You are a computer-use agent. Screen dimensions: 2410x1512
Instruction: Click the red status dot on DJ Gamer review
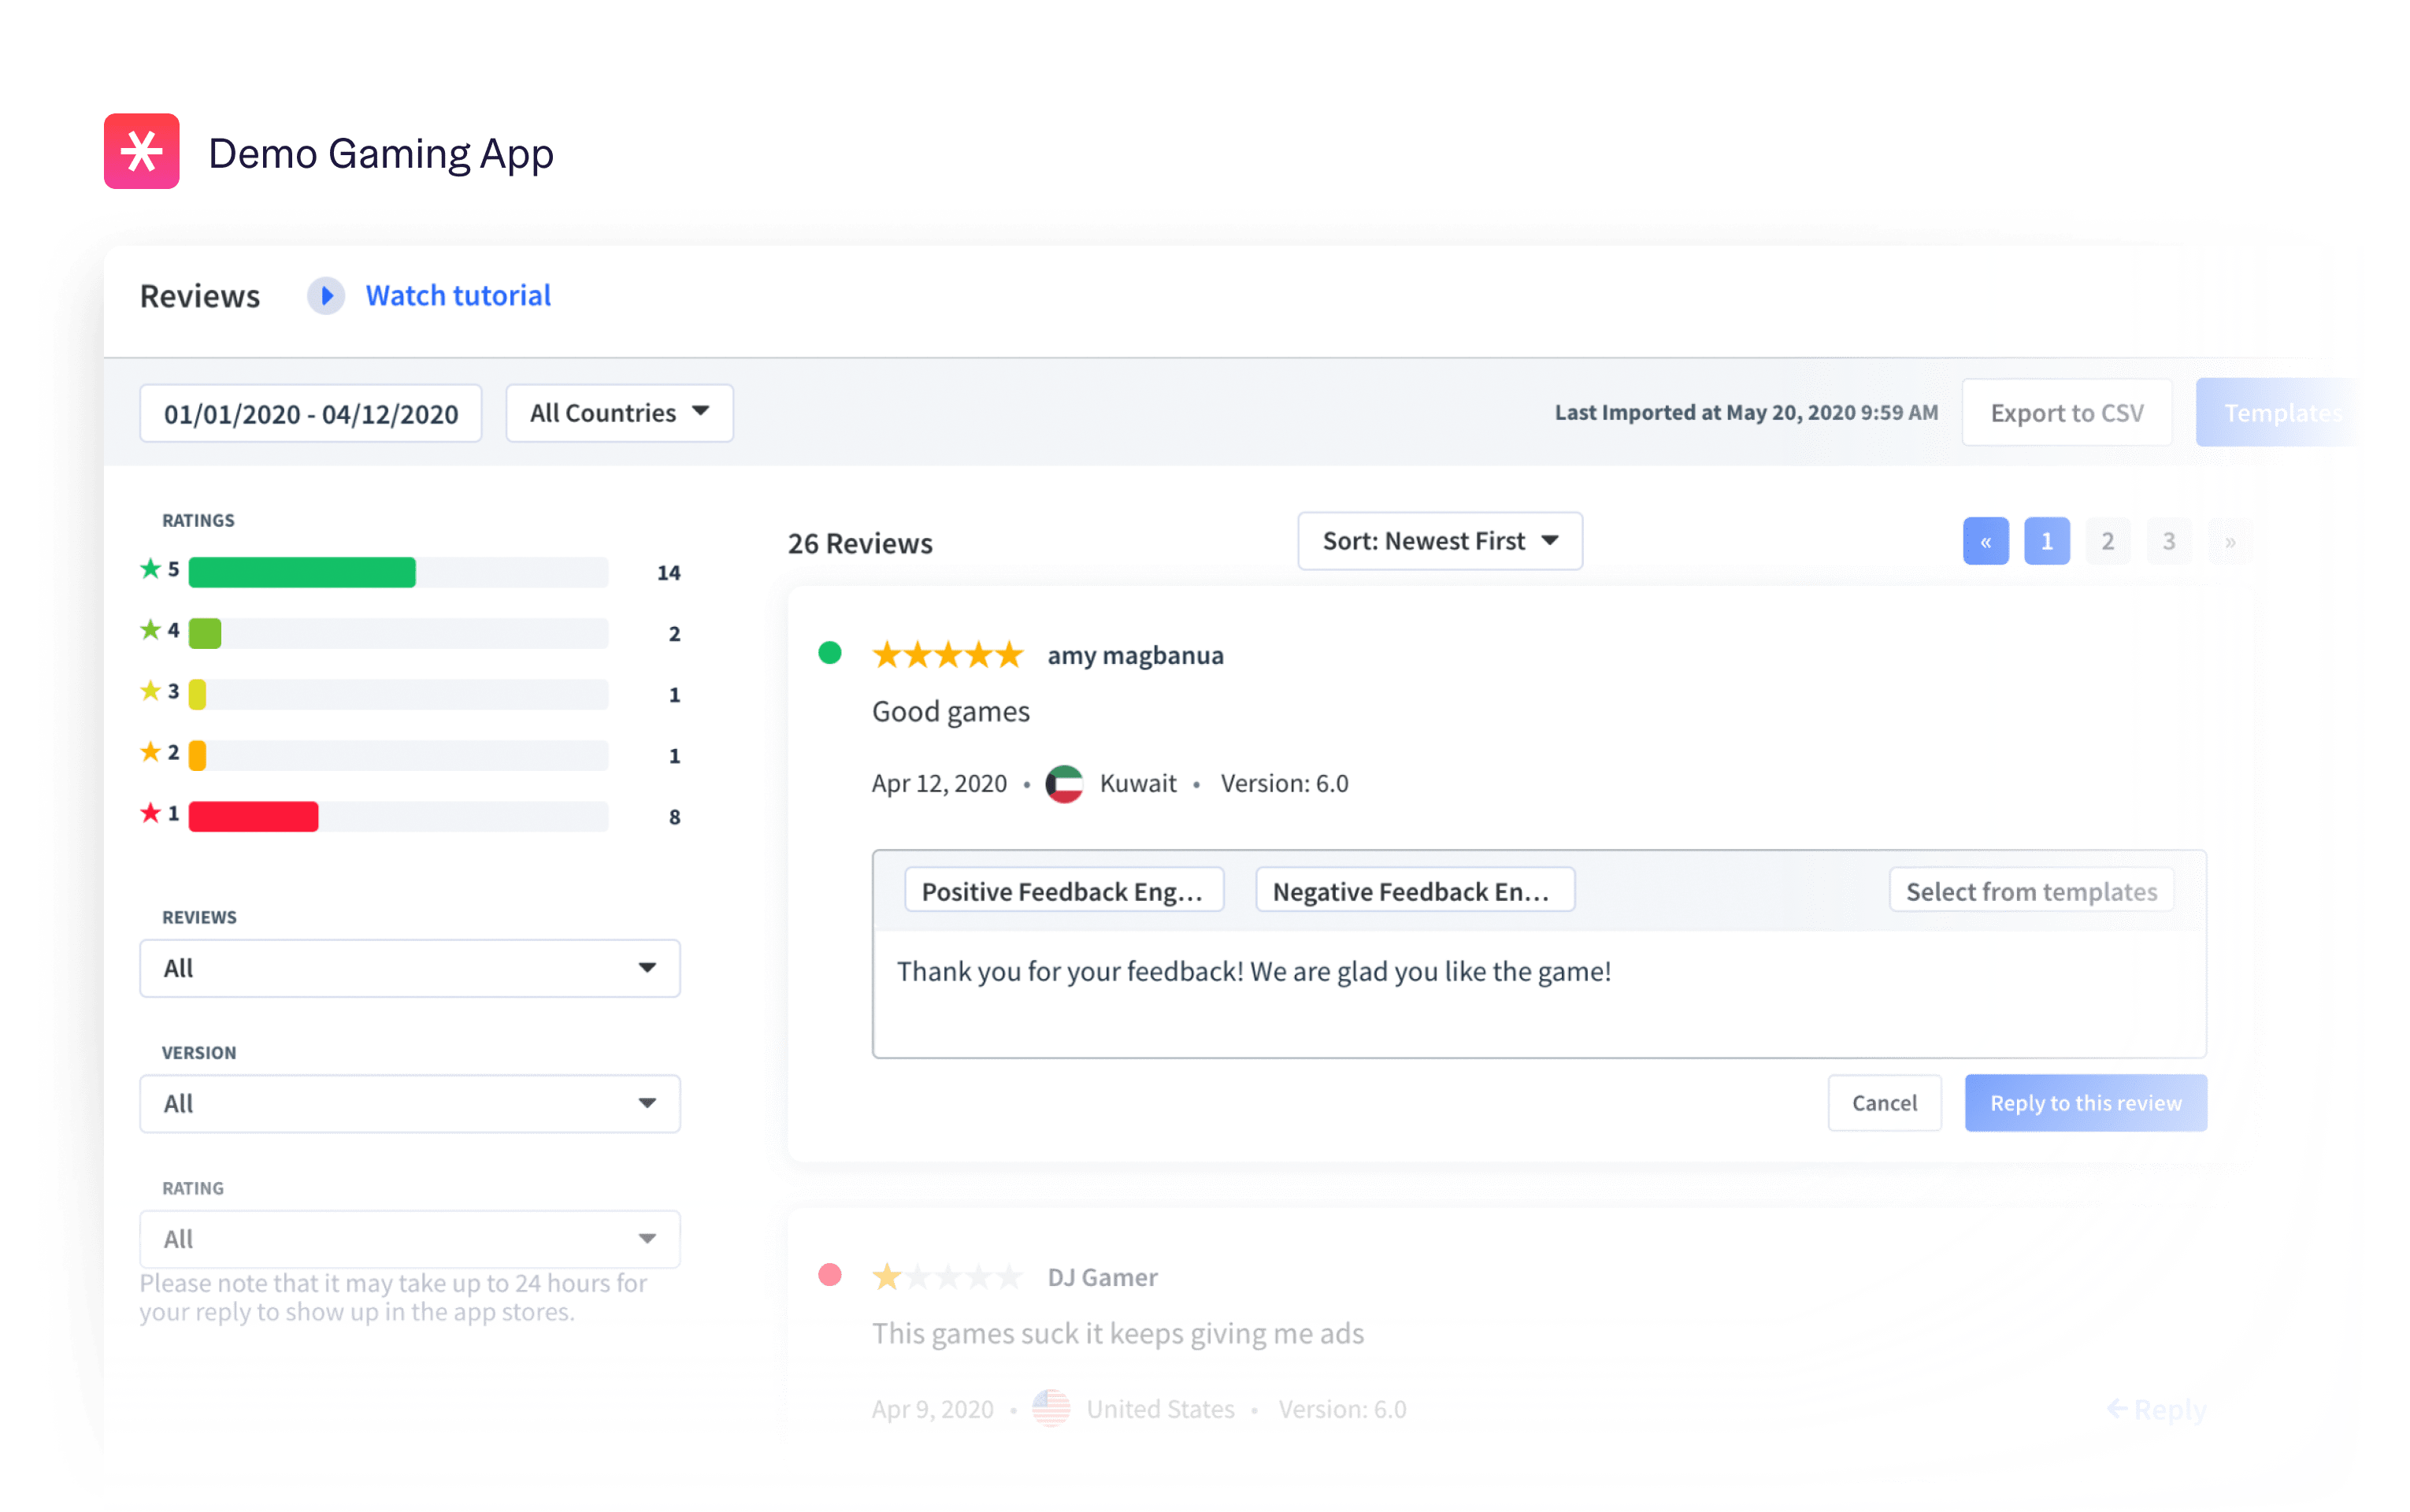(829, 1275)
